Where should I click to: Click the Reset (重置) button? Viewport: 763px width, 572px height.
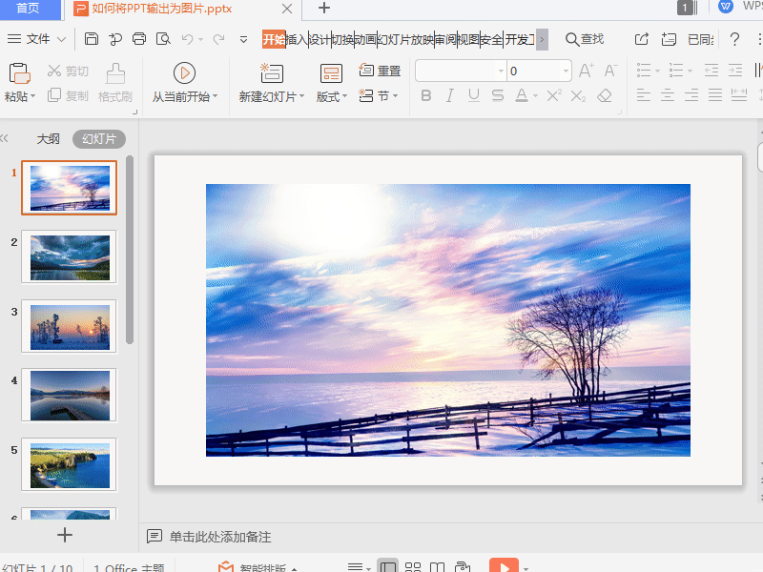(x=380, y=71)
